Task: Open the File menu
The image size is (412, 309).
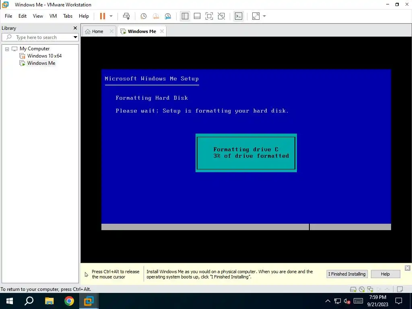Action: pos(8,16)
